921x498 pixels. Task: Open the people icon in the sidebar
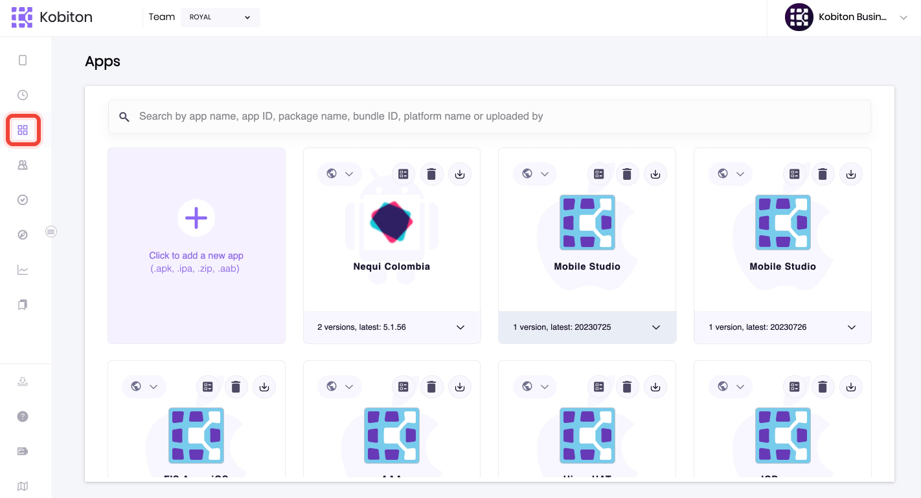coord(23,165)
